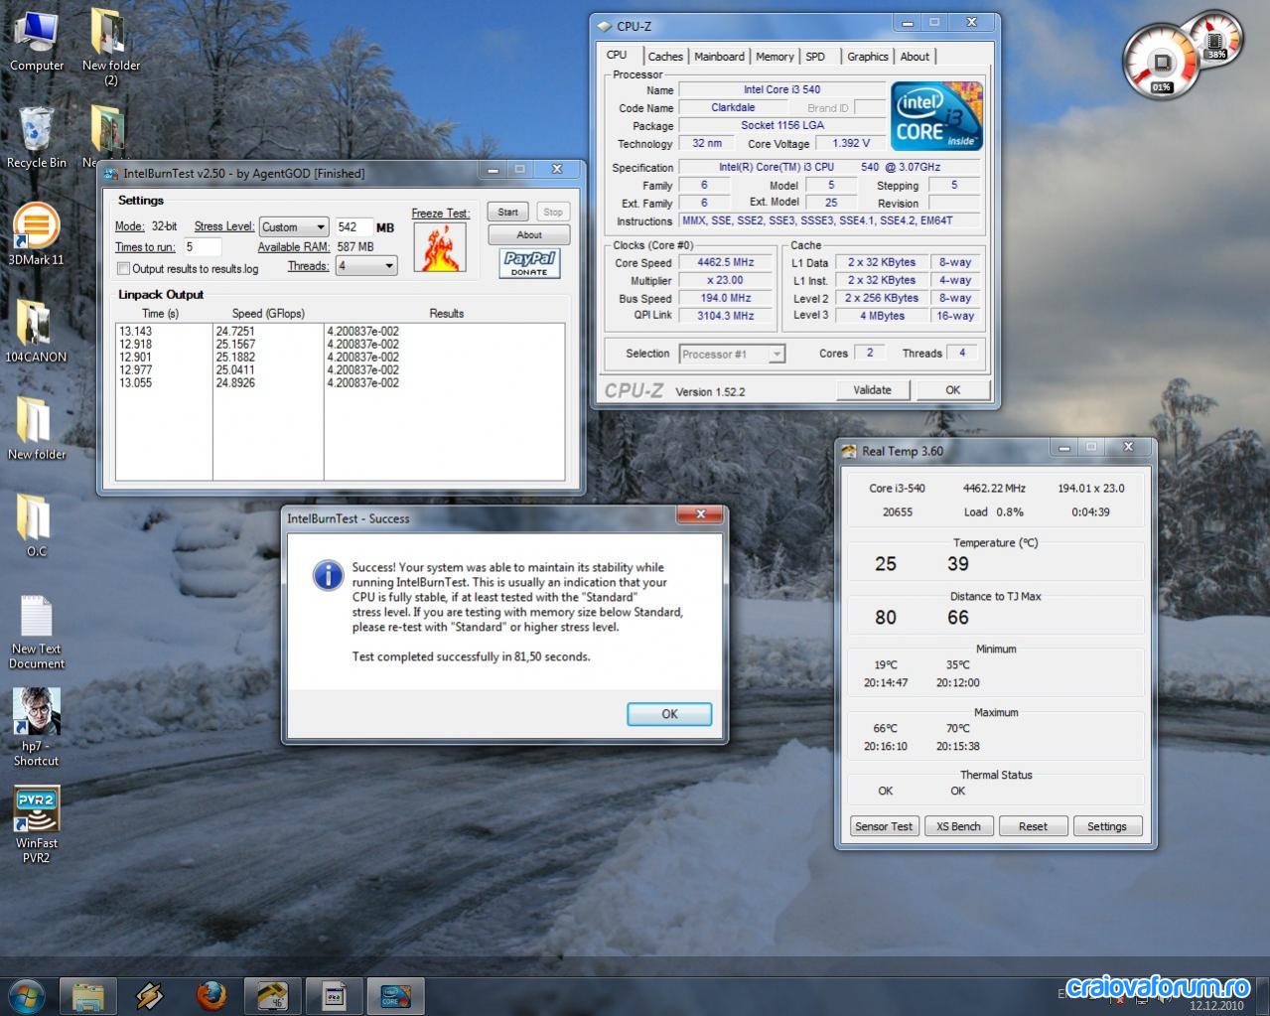Select Linpack speed value 25.1567
The width and height of the screenshot is (1270, 1016).
(x=235, y=345)
